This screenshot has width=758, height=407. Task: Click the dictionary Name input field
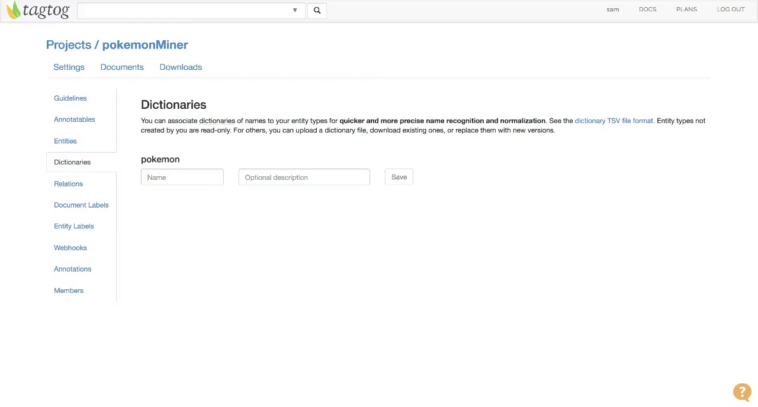pos(182,177)
